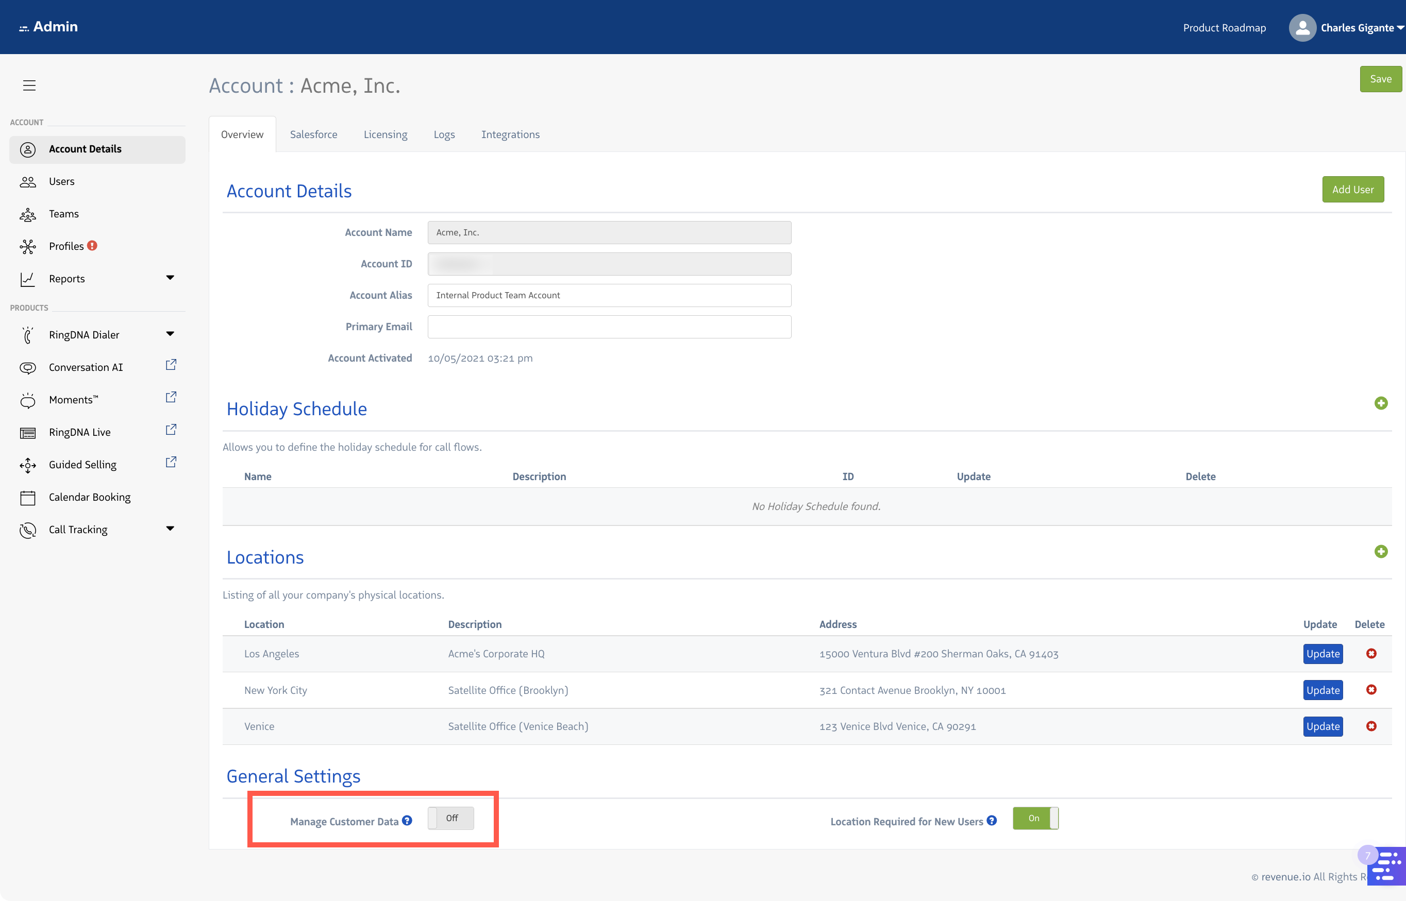Expand the Reports menu
1406x901 pixels.
(x=170, y=277)
